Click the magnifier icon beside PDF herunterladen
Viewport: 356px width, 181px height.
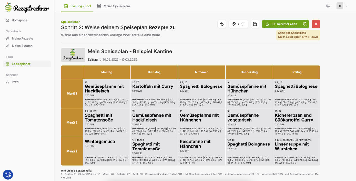(305, 24)
